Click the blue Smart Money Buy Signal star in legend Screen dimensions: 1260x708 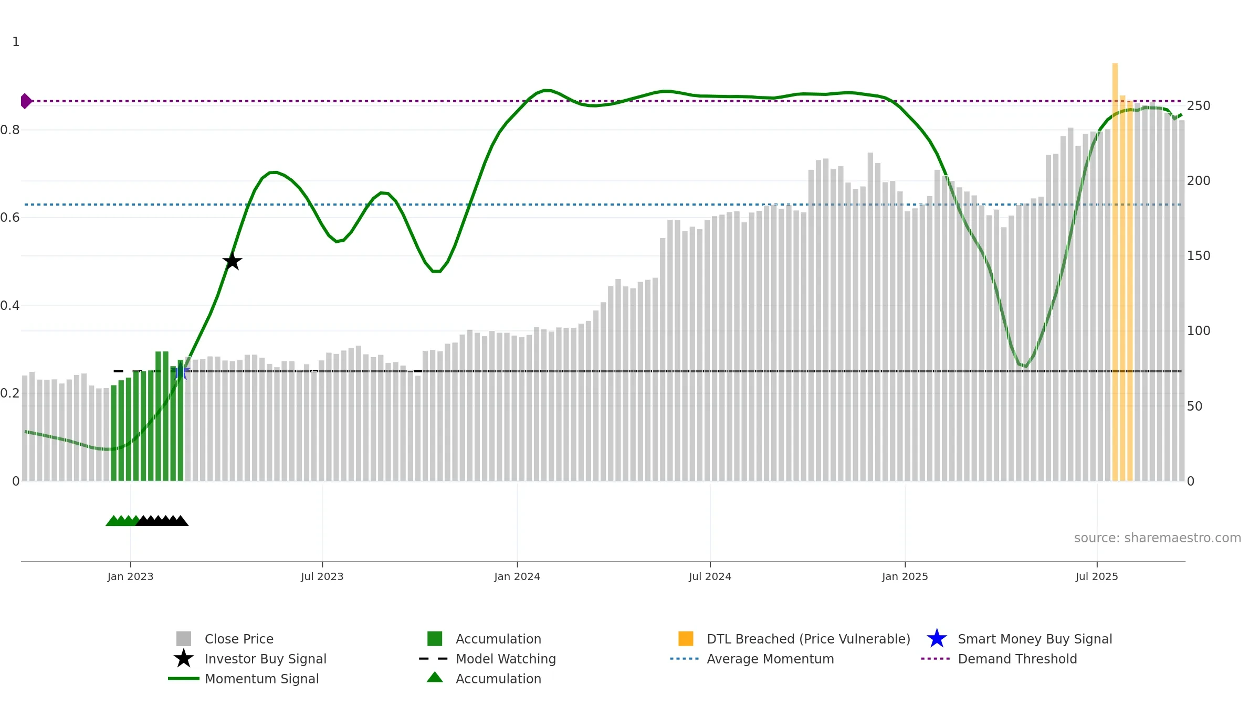pyautogui.click(x=937, y=639)
